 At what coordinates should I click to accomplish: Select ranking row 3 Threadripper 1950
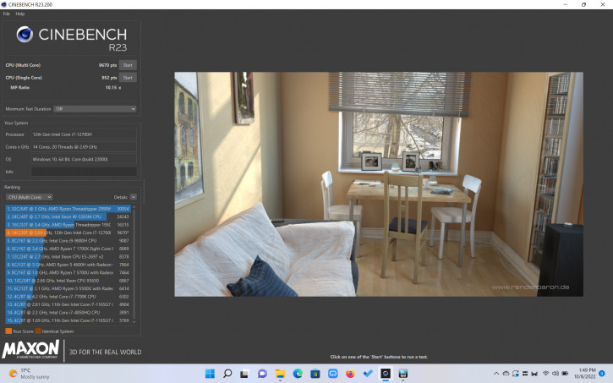pyautogui.click(x=68, y=225)
